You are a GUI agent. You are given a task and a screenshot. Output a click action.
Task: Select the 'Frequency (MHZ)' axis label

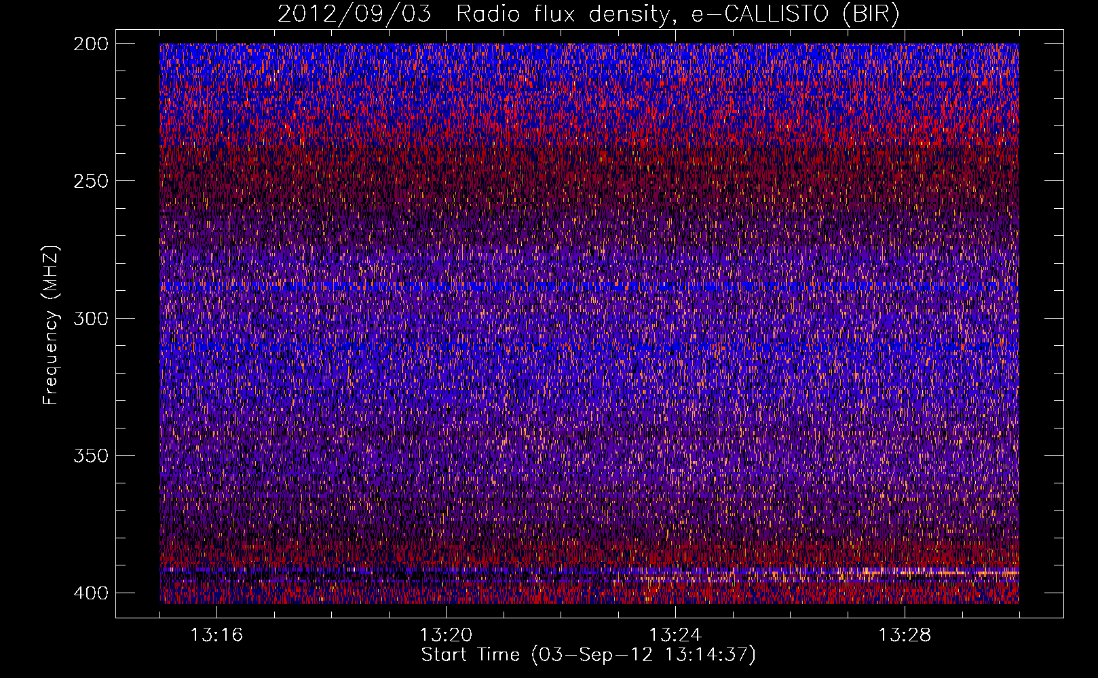tap(51, 325)
